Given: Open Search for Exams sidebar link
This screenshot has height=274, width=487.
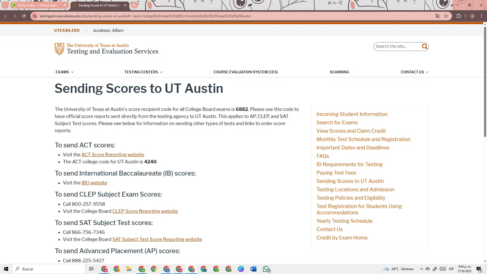Looking at the screenshot, I should pyautogui.click(x=337, y=123).
